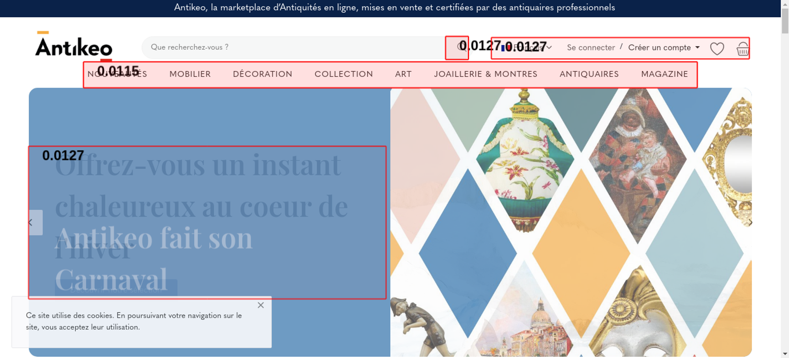Open the wishlist heart icon
The height and width of the screenshot is (358, 789).
click(717, 48)
